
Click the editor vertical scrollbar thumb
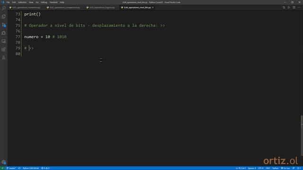point(302,136)
